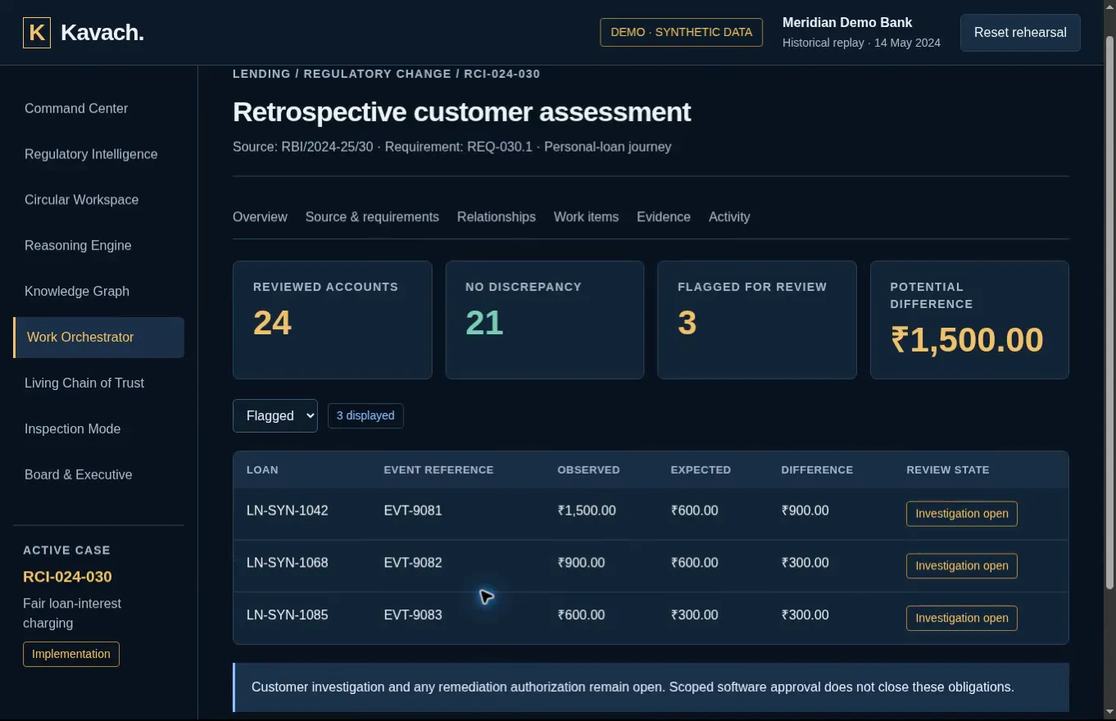Click Investigation open badge for LN-SYN-1042
The width and height of the screenshot is (1116, 721).
point(962,514)
